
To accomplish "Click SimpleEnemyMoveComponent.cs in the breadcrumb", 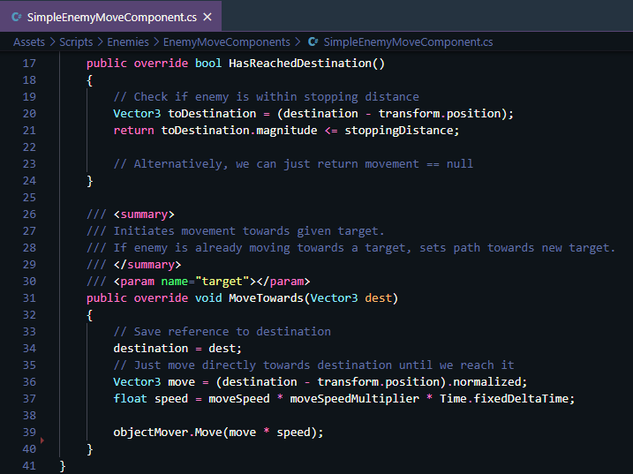I will pyautogui.click(x=408, y=41).
